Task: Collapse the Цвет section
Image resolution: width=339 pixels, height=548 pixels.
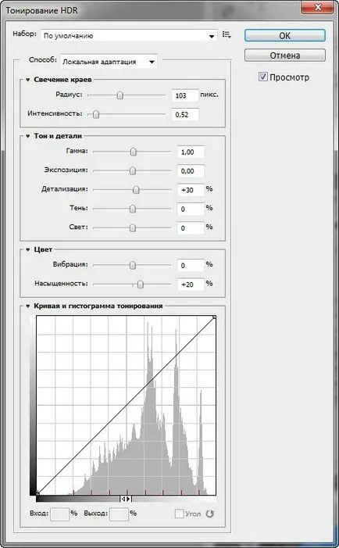Action: (27, 249)
